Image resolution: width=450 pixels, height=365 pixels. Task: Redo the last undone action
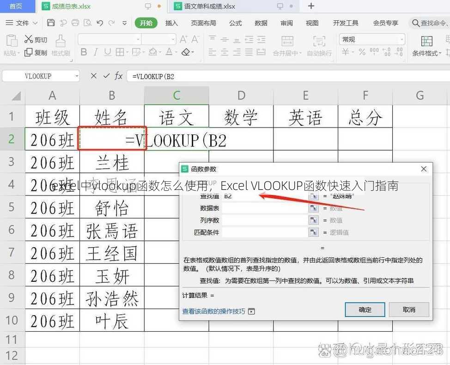pyautogui.click(x=112, y=23)
